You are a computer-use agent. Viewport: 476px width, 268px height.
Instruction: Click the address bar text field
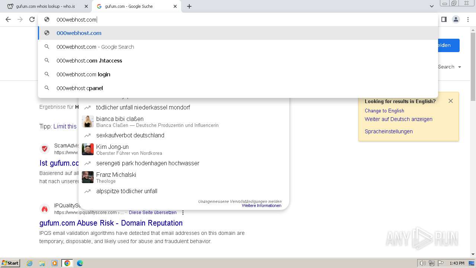(x=238, y=19)
